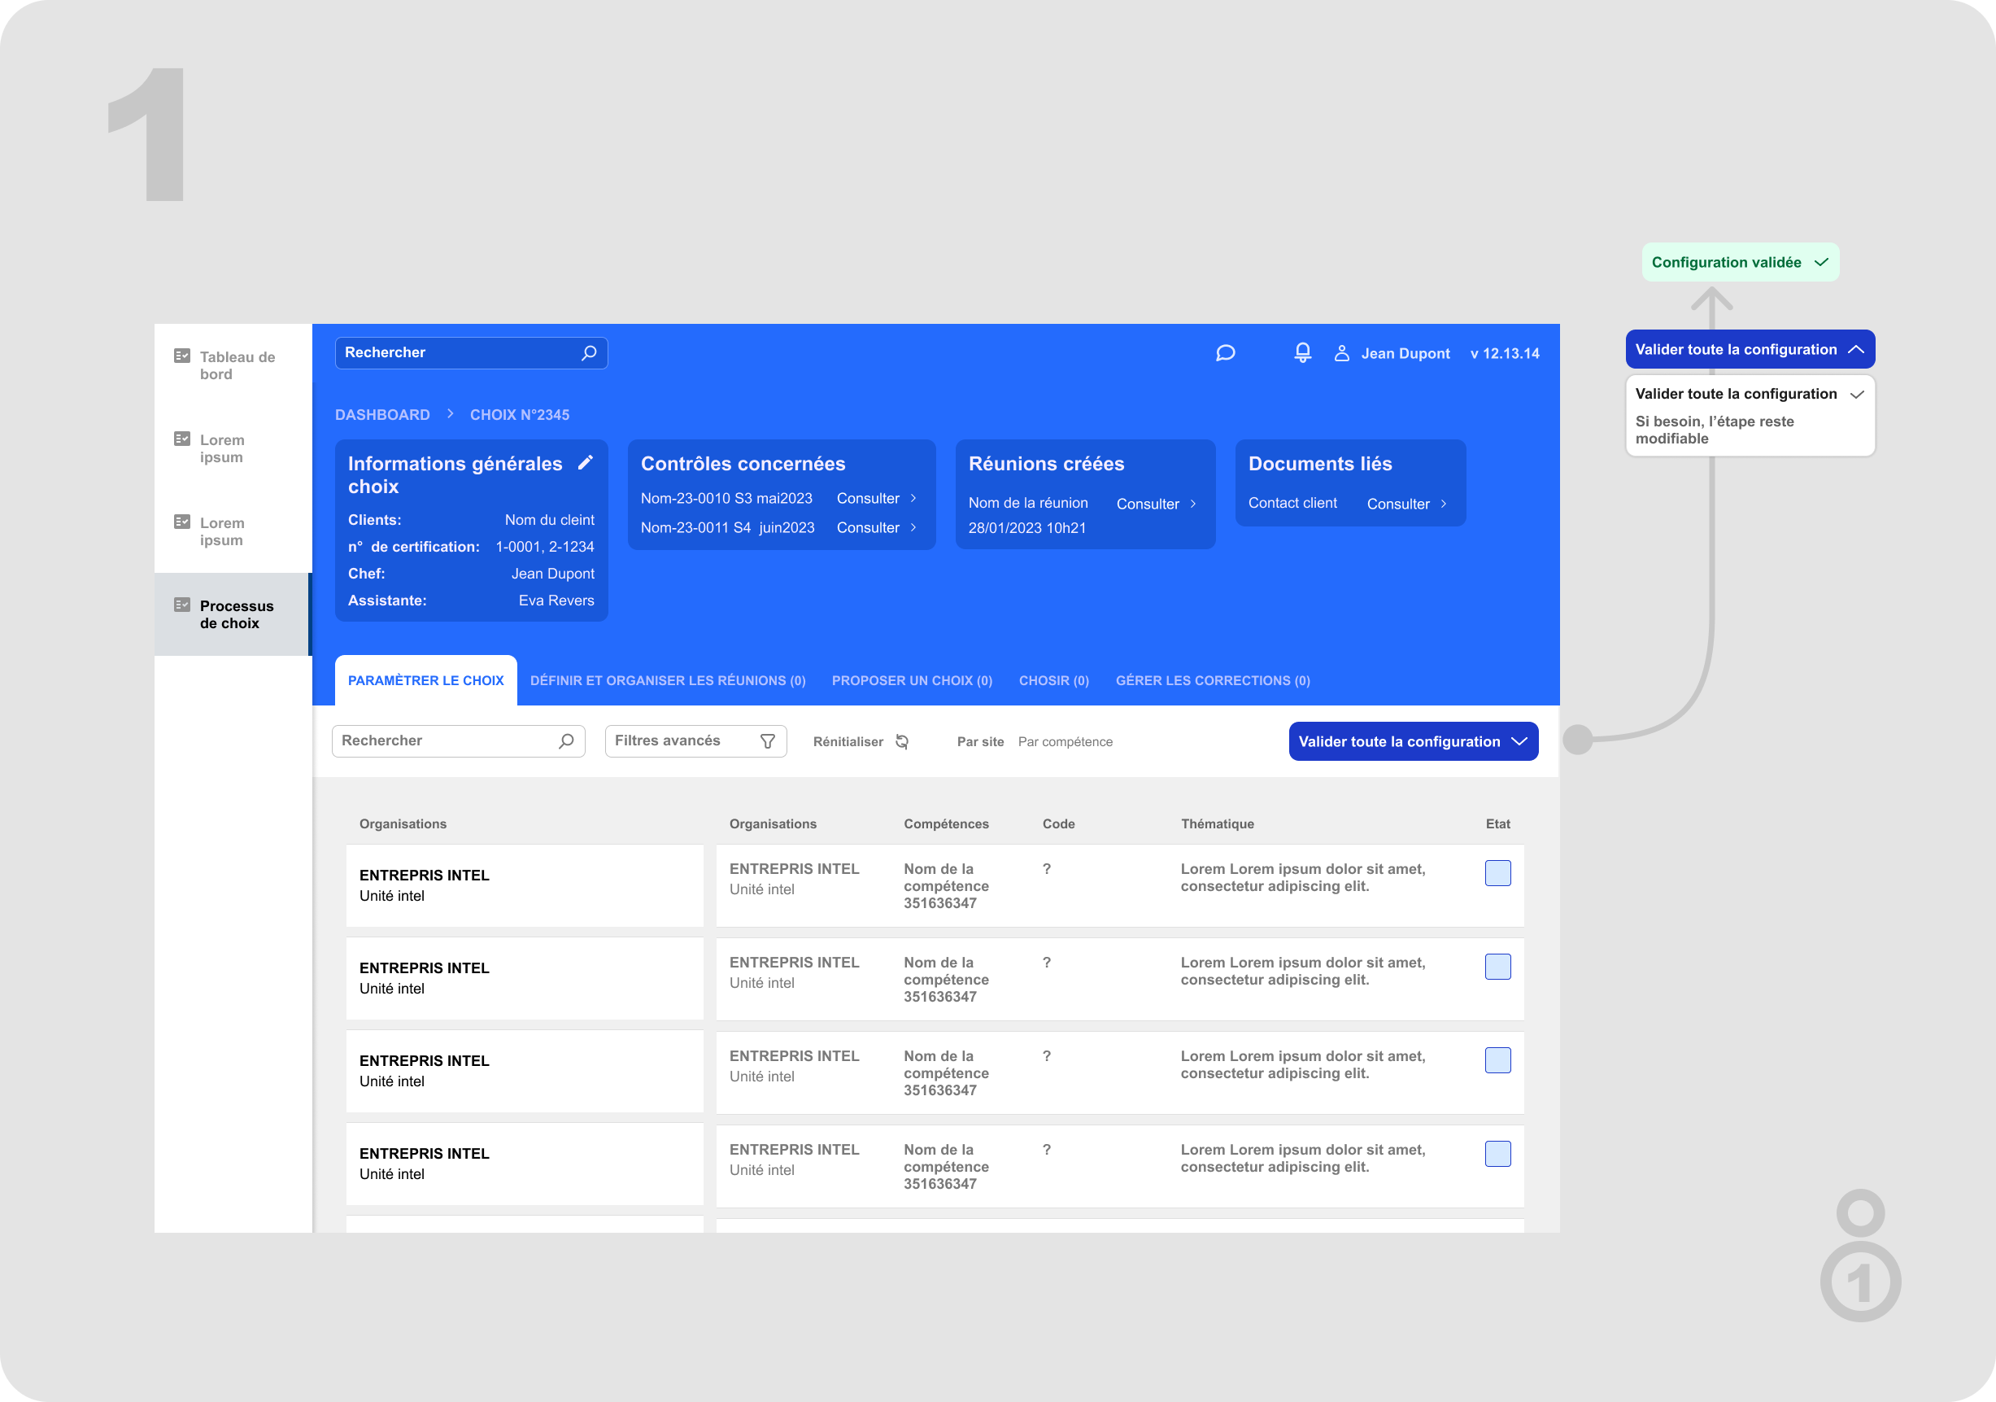Screen dimensions: 1996x1402
Task: Open the Valider toute la configuration dropdown in toolbar
Action: tap(1413, 741)
